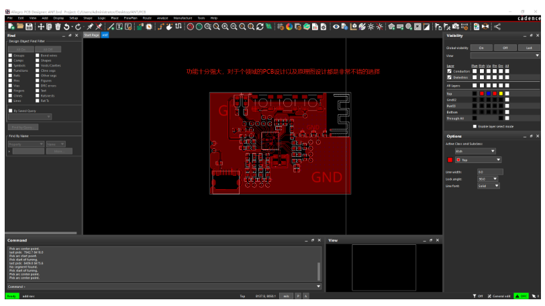This screenshot has height=306, width=545.
Task: Click the share icon at toolbar end
Action: click(497, 27)
